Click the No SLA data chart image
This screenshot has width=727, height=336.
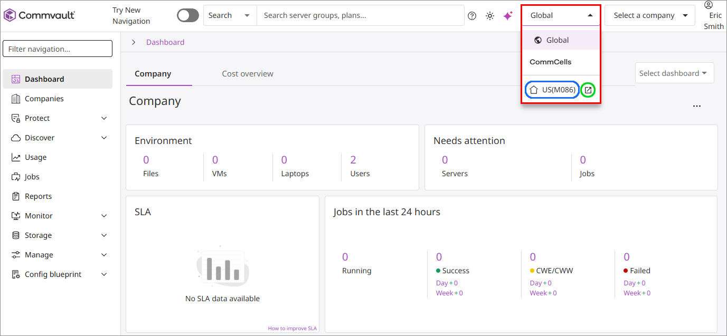click(222, 267)
